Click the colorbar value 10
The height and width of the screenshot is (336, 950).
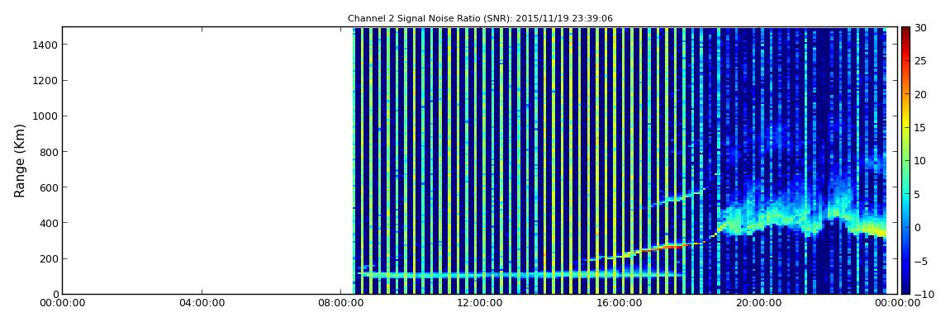[921, 160]
